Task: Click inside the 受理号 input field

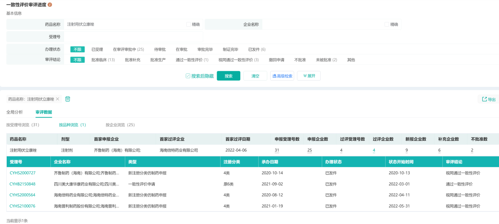Action: [x=133, y=37]
